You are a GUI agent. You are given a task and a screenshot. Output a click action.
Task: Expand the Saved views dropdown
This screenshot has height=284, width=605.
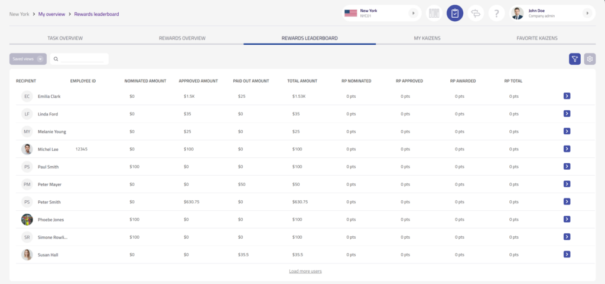[x=28, y=59]
